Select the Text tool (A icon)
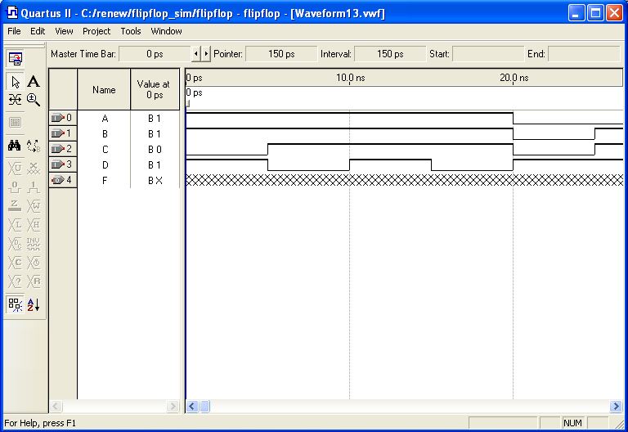The width and height of the screenshot is (628, 432). (x=34, y=82)
